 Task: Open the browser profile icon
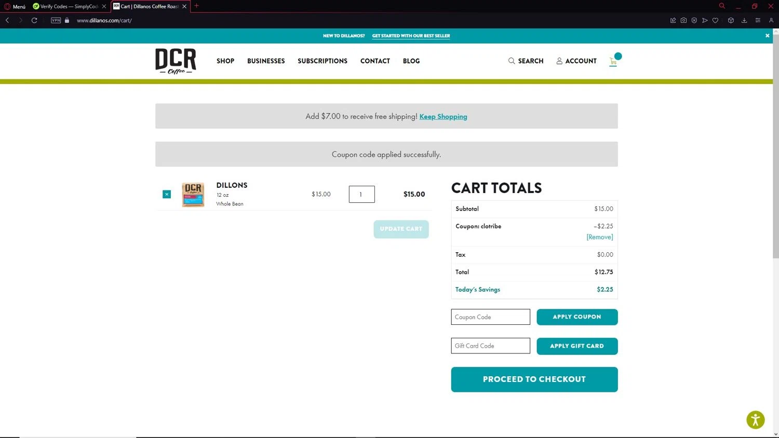pos(771,20)
